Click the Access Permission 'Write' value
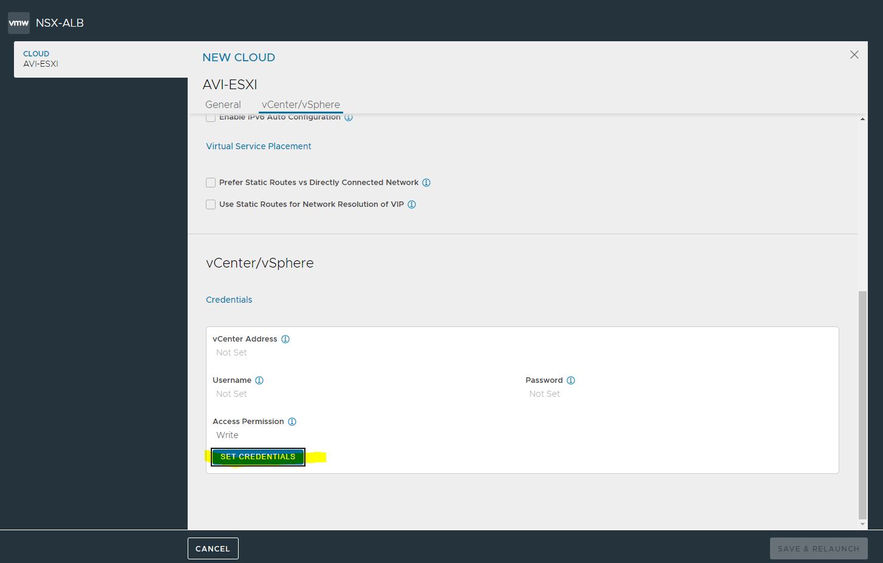 point(227,435)
